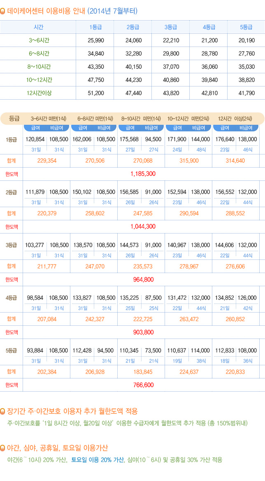The image size is (265, 481).
Task: Click the 36식 meal count
Action: pyautogui.click(x=248, y=361)
